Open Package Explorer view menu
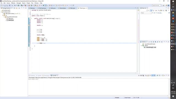The width and height of the screenshot is (176, 99). pos(21,8)
